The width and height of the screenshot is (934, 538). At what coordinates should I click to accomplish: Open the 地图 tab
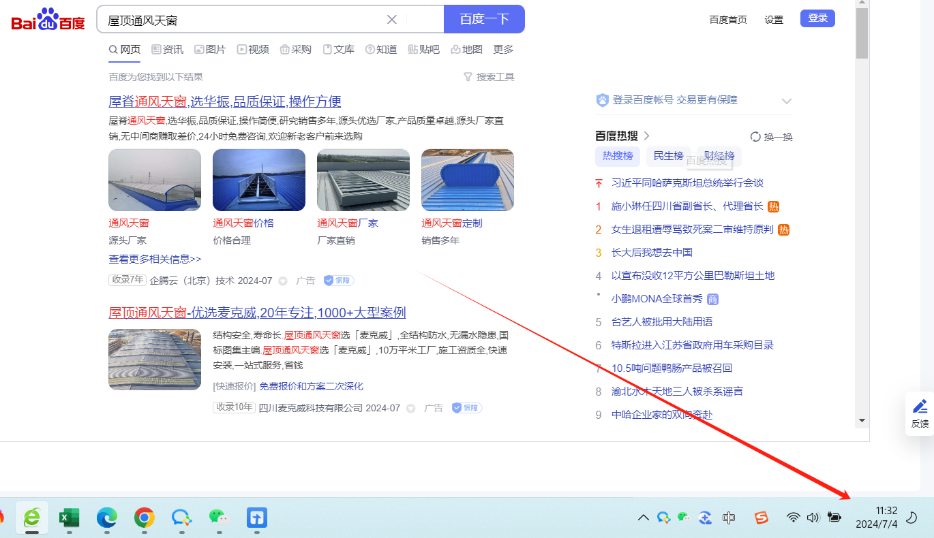(467, 49)
